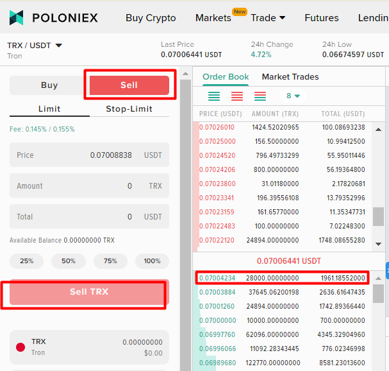Click the AMOUNT (TRX) column header
Image resolution: width=389 pixels, height=371 pixels.
[x=275, y=114]
